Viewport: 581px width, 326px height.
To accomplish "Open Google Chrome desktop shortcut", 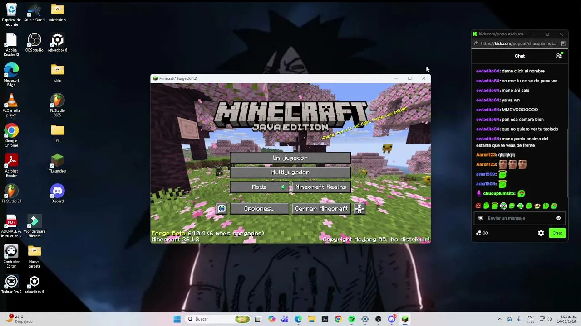I will (x=11, y=136).
